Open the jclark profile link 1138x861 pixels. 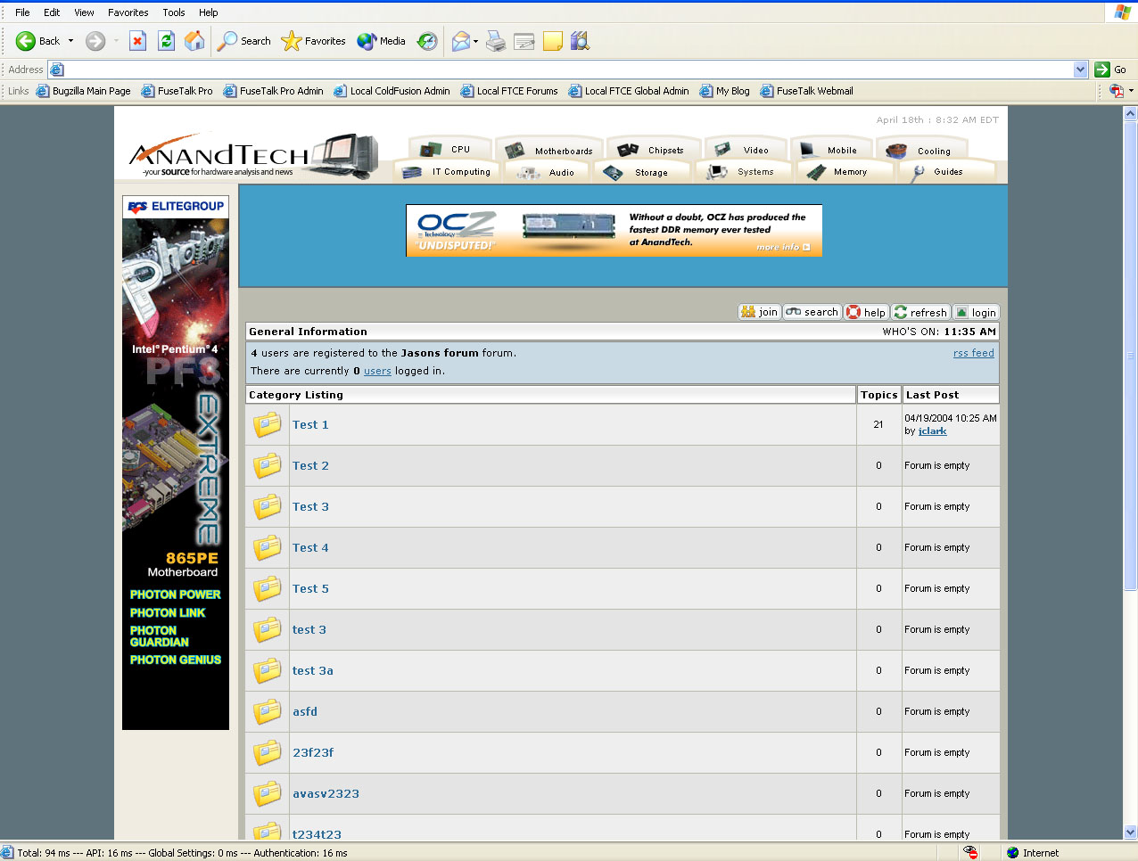933,430
